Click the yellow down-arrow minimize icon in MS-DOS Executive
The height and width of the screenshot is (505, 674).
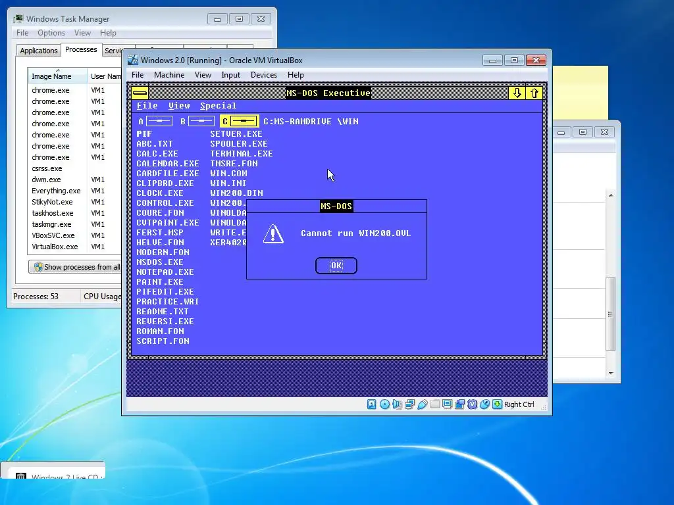(x=517, y=93)
